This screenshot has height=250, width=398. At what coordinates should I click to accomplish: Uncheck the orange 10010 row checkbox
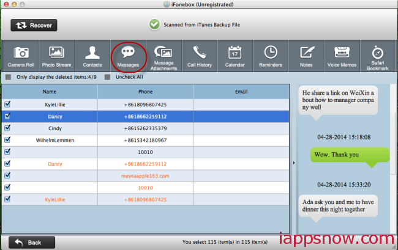click(7, 187)
